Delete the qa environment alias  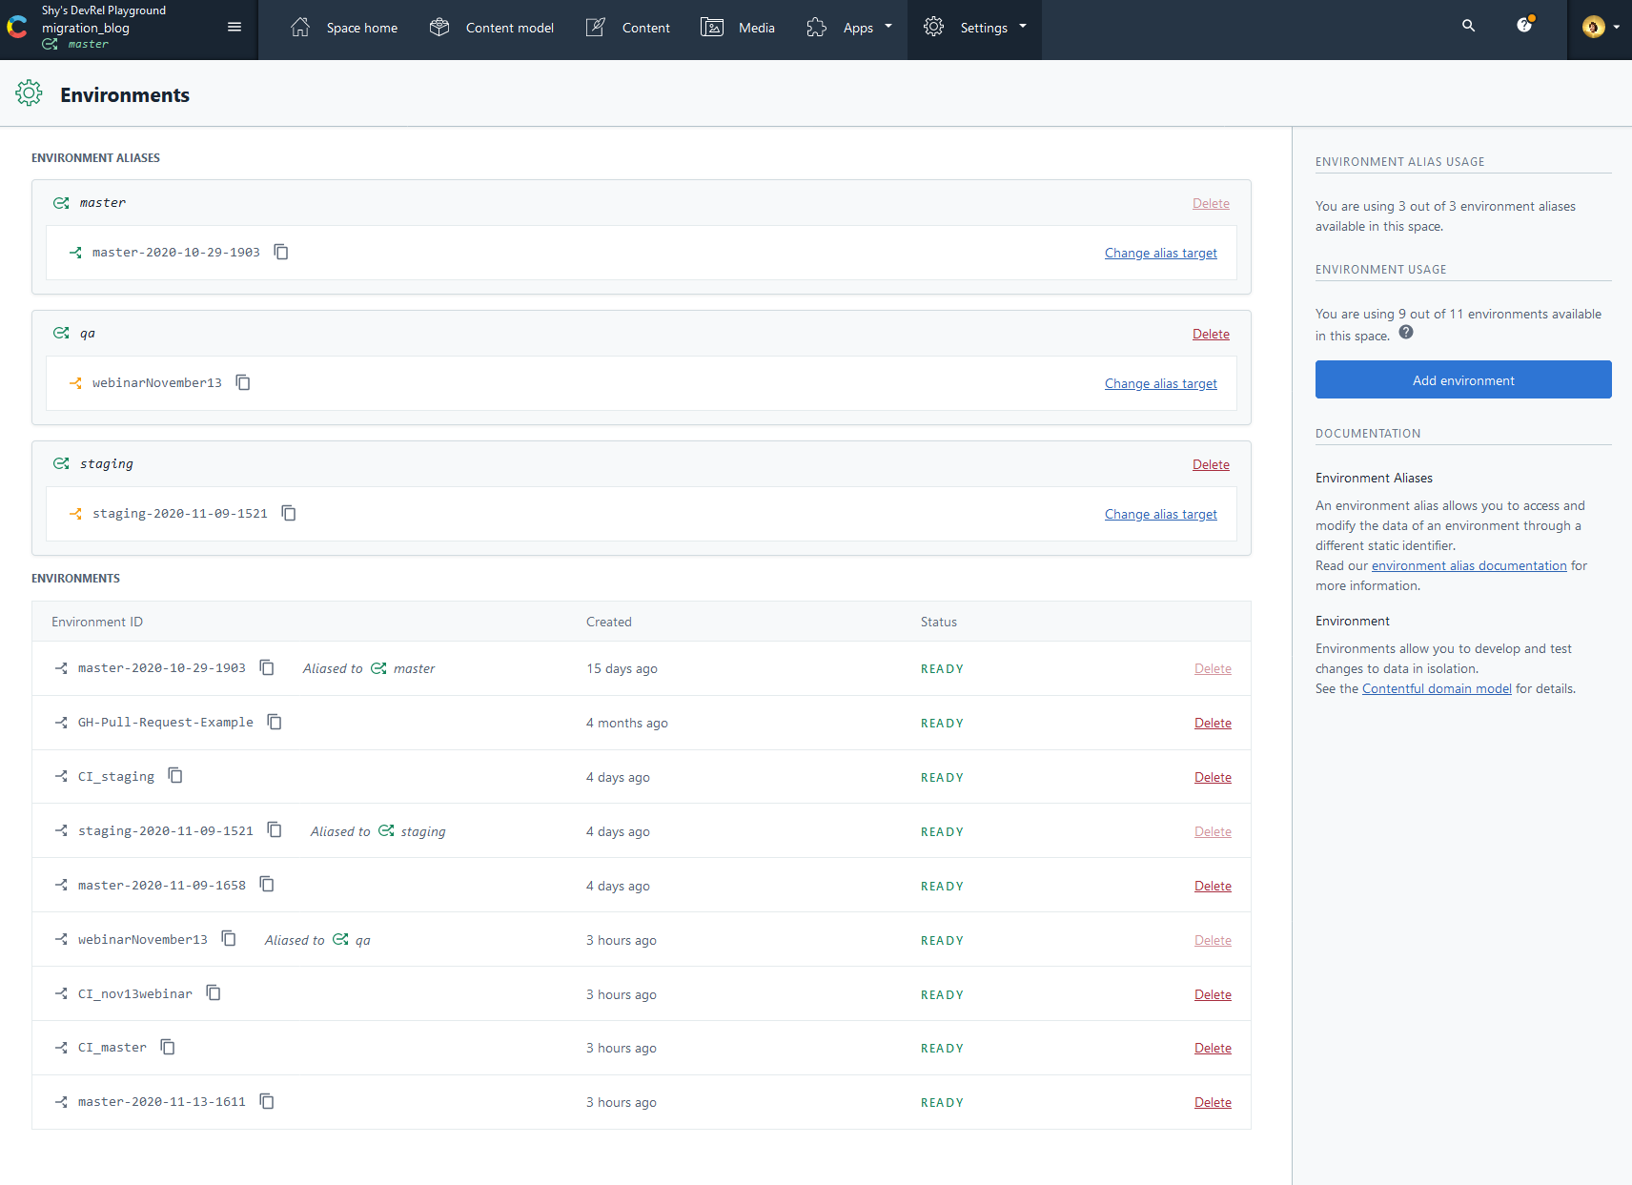(1210, 334)
